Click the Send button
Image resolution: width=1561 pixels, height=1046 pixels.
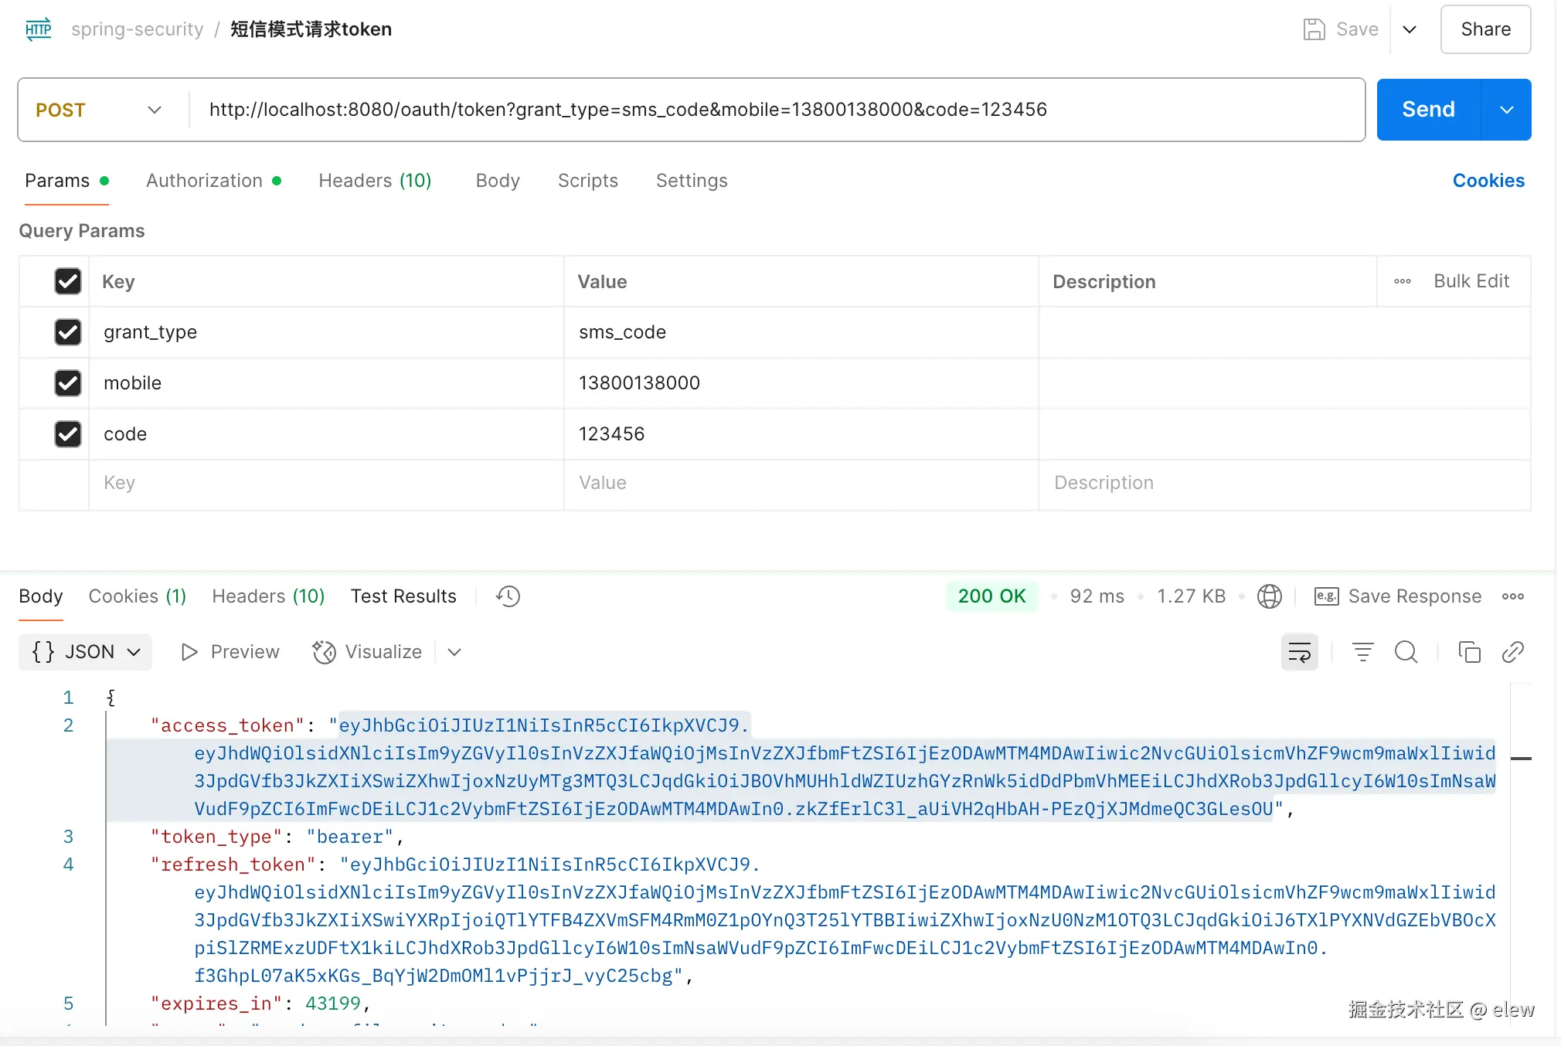[x=1428, y=110]
